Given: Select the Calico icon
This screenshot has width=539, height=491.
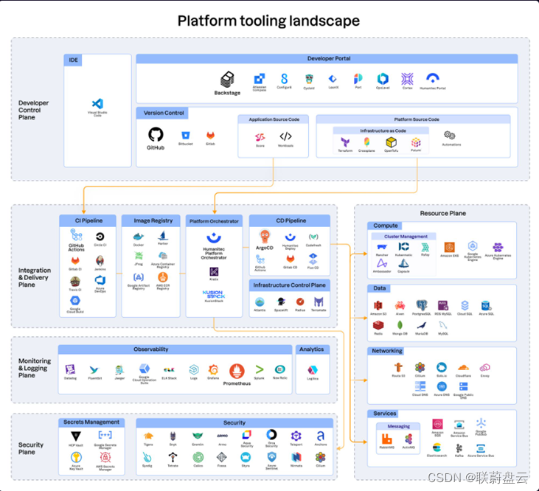Looking at the screenshot, I should coord(198,457).
